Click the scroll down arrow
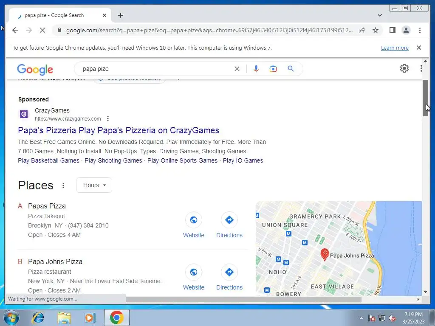The width and height of the screenshot is (435, 326). [x=425, y=292]
